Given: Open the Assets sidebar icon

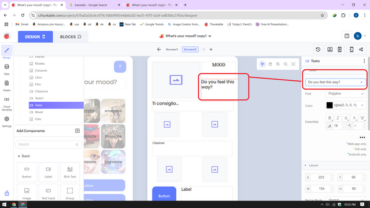Looking at the screenshot, I should coord(6,83).
